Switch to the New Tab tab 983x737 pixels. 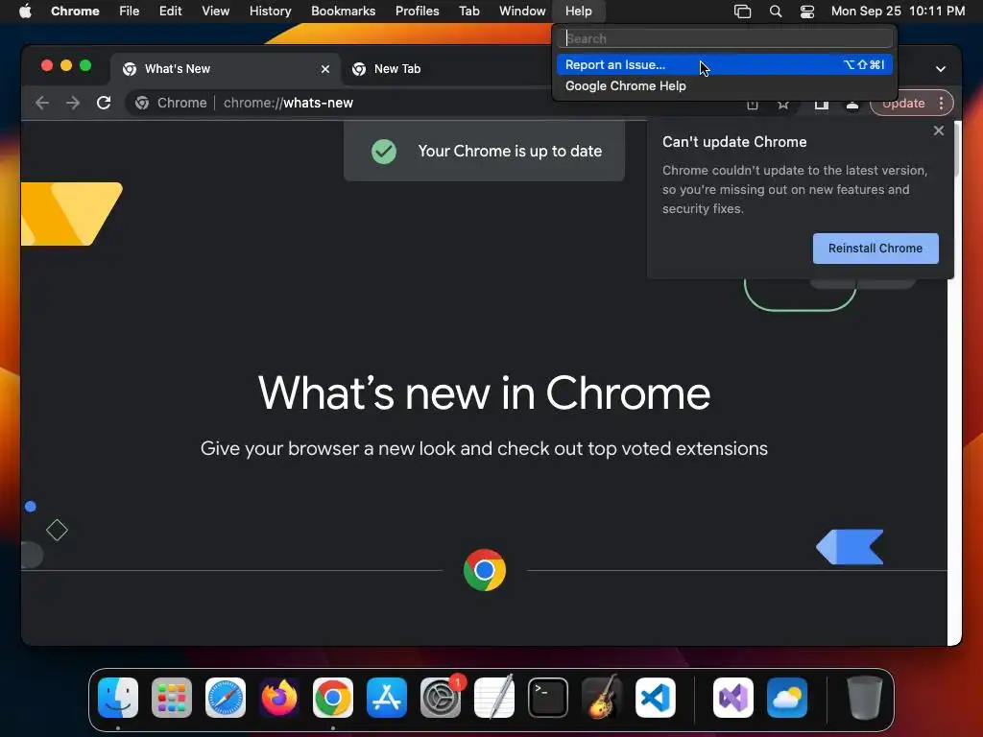point(396,69)
